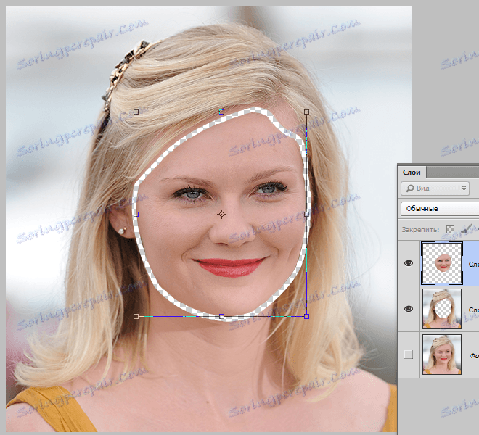Click the transform center reference point crosshair
The width and height of the screenshot is (479, 435).
click(x=222, y=215)
